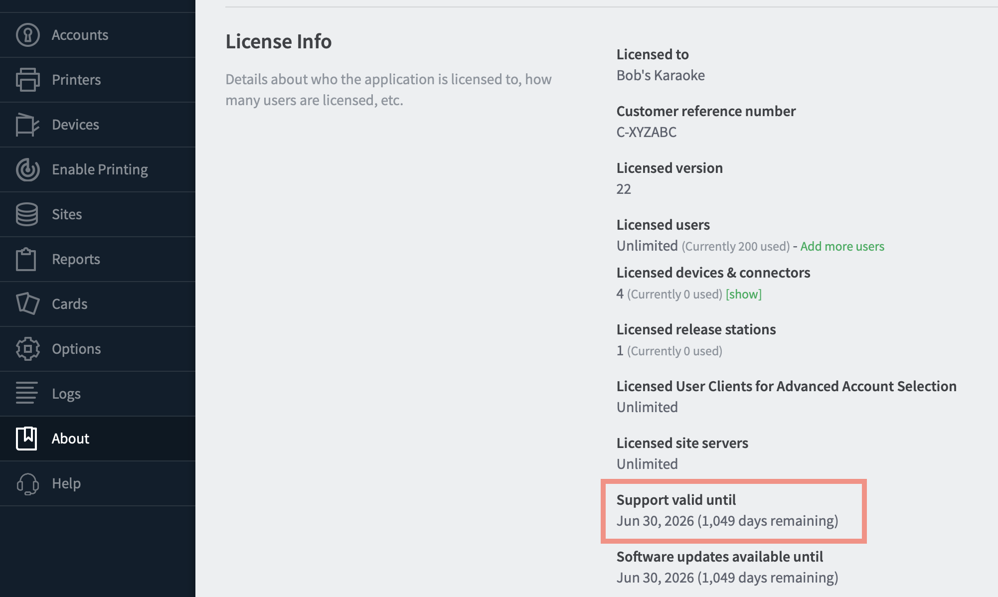Open the Logs menu entry
The width and height of the screenshot is (998, 597).
click(98, 394)
